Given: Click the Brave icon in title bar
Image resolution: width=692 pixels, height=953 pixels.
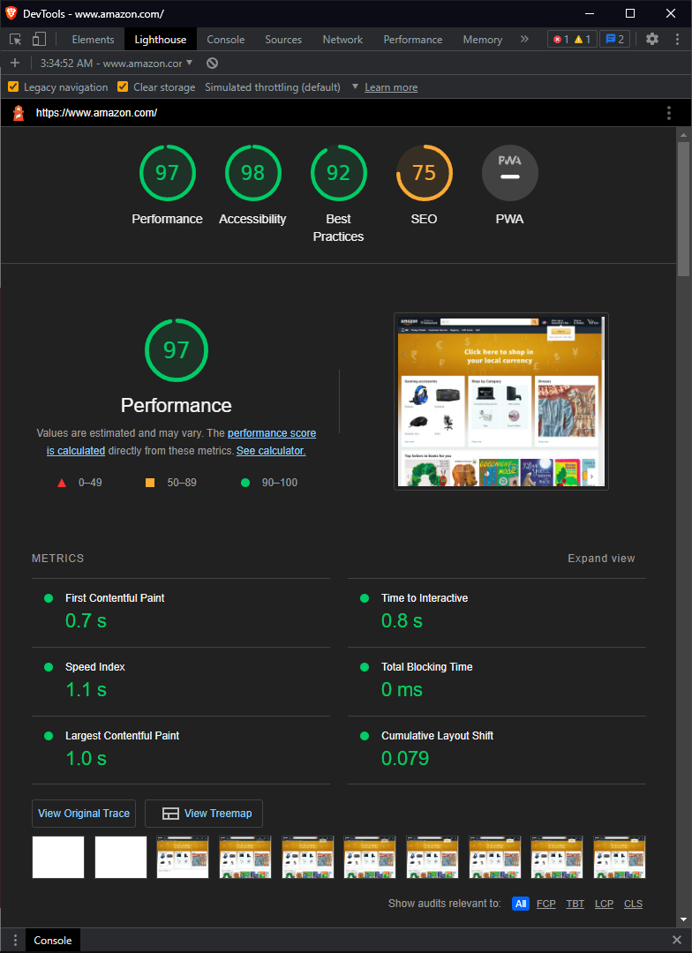Looking at the screenshot, I should click(11, 13).
